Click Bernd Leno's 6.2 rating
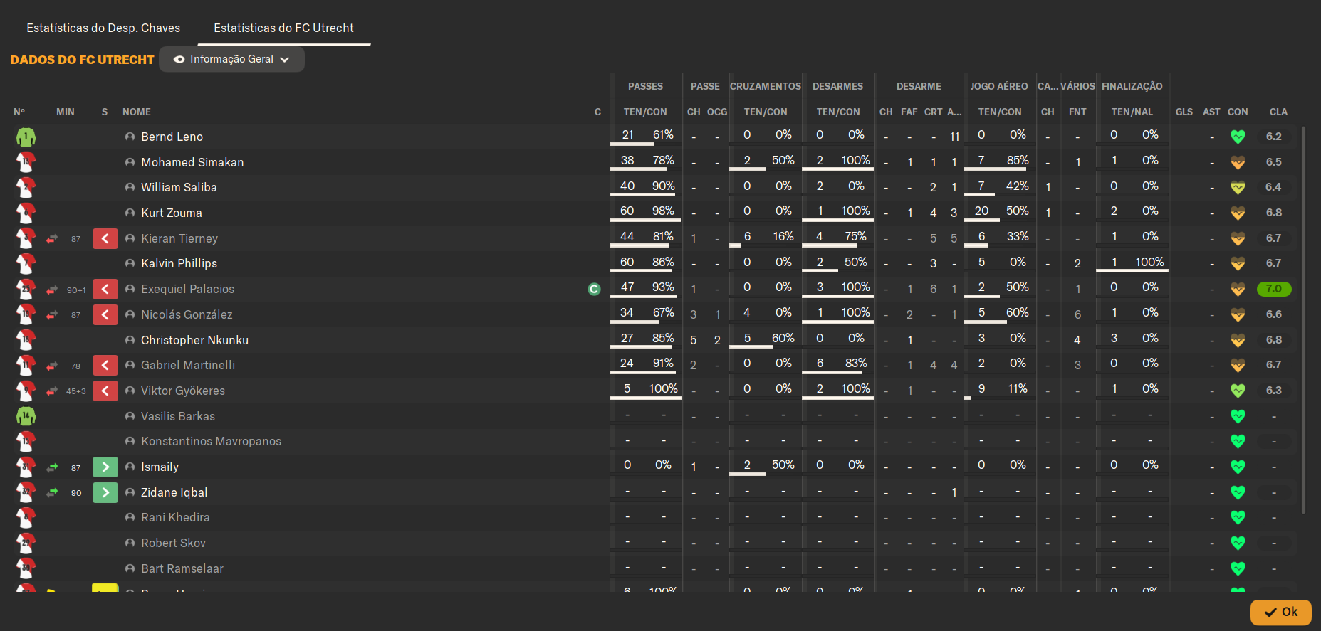Image resolution: width=1321 pixels, height=631 pixels. (1274, 137)
